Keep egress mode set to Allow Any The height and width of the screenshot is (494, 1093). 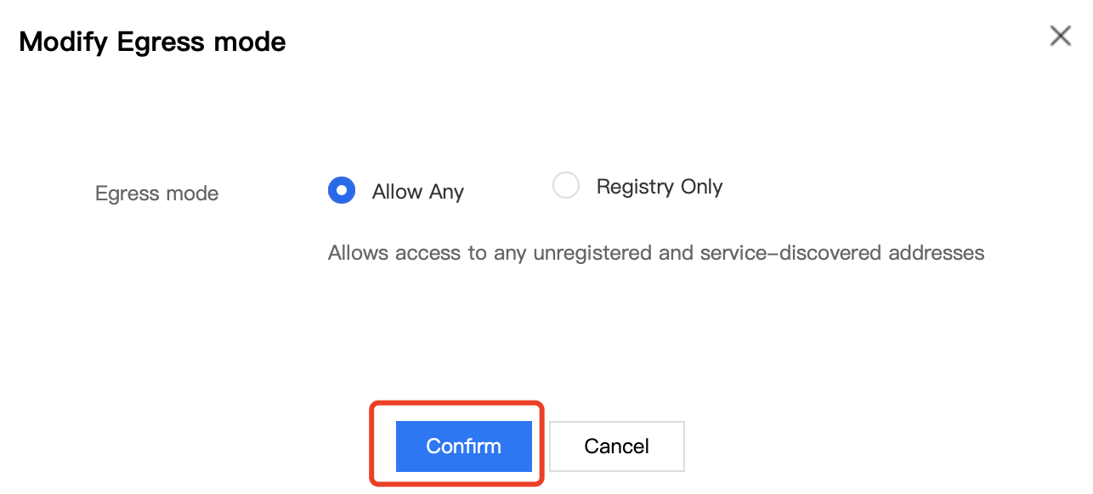tap(342, 191)
